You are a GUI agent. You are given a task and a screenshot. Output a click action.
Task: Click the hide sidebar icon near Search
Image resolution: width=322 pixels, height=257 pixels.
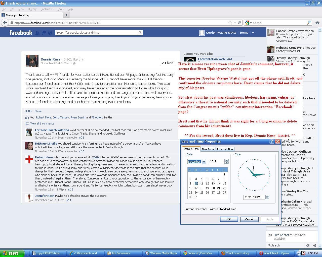314,245
